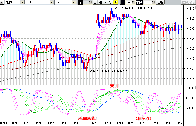Click the red 天井 annotation on oscillator
This screenshot has width=196, height=126.
[x=114, y=86]
